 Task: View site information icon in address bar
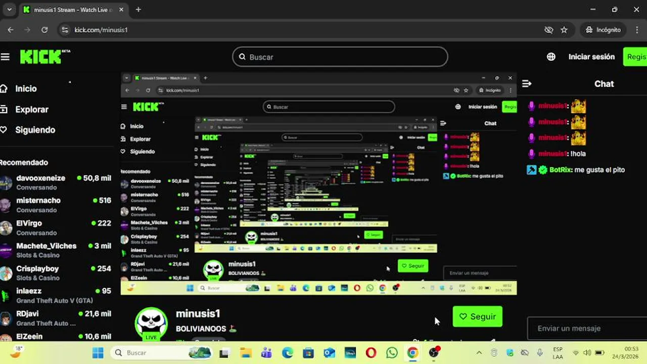point(64,30)
